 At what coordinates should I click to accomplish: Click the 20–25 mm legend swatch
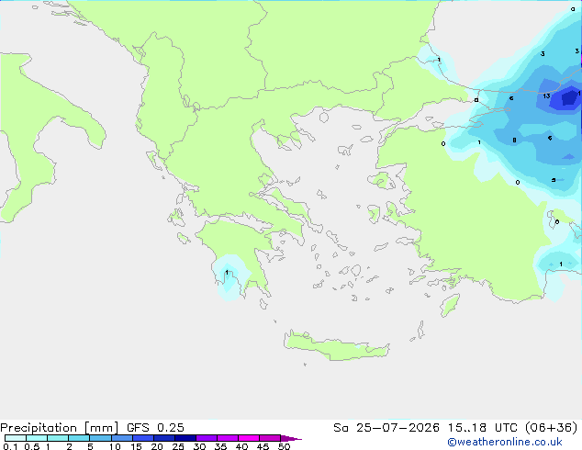163,438
